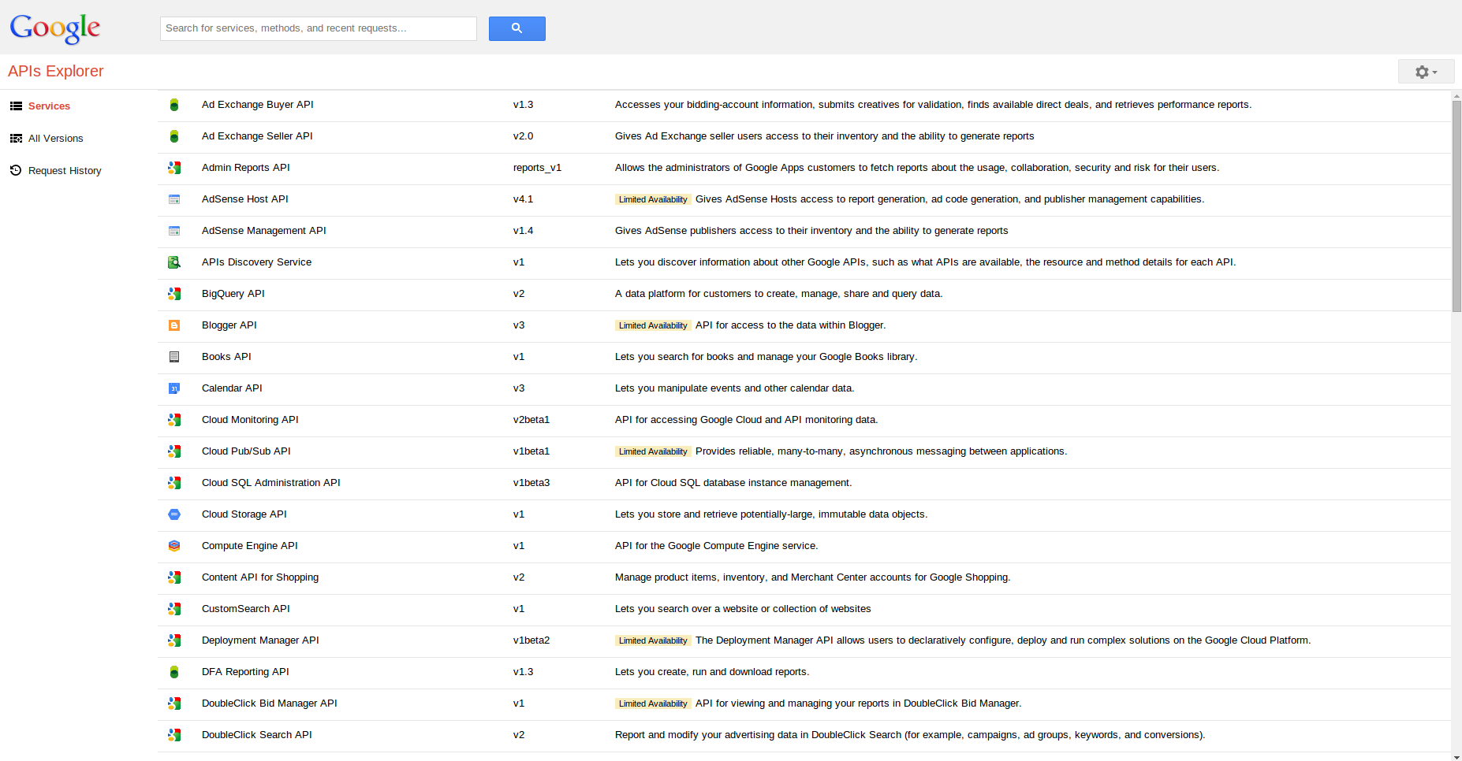Click the BigQuery API icon
The height and width of the screenshot is (761, 1462).
tap(174, 294)
